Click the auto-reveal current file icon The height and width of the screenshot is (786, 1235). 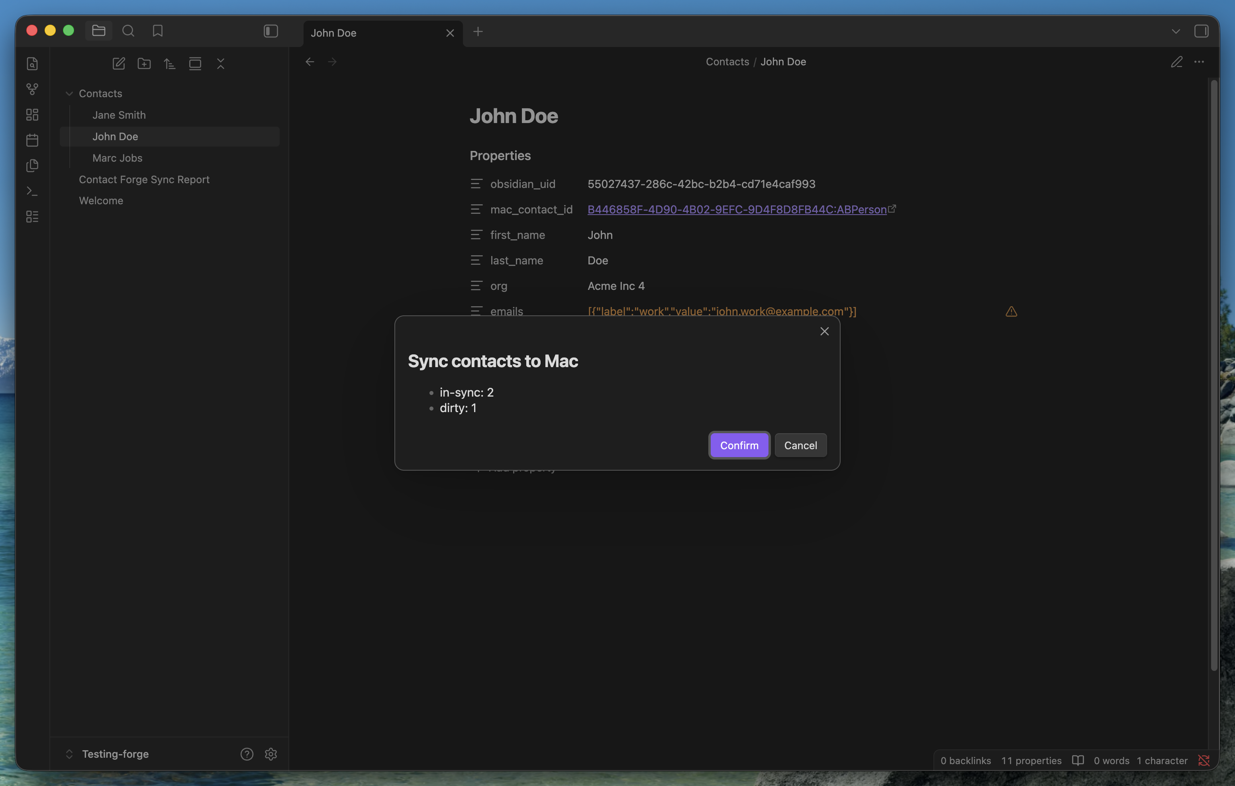pyautogui.click(x=195, y=64)
